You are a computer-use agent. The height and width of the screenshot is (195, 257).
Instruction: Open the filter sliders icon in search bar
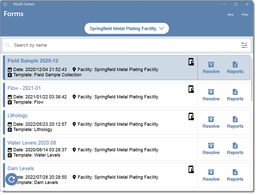[x=244, y=45]
